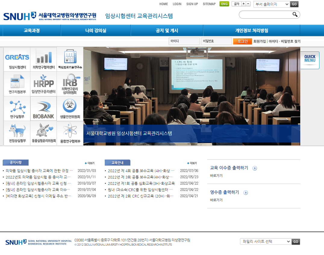
Task: Focus the 아이디 input field
Action: [x=184, y=41]
